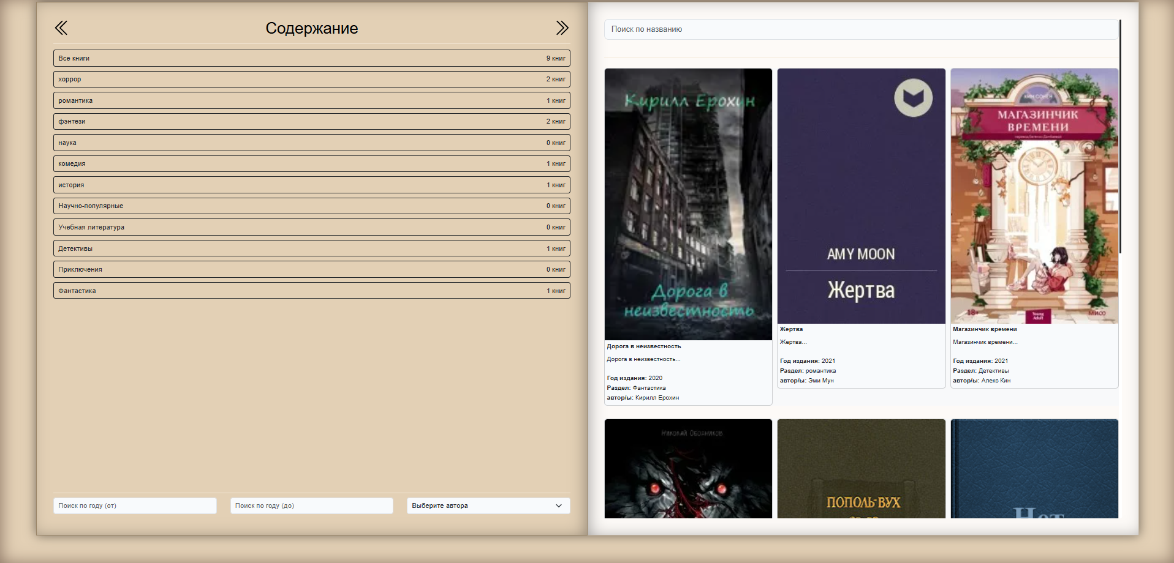
Task: Choose the 'романтика' genre
Action: (312, 100)
